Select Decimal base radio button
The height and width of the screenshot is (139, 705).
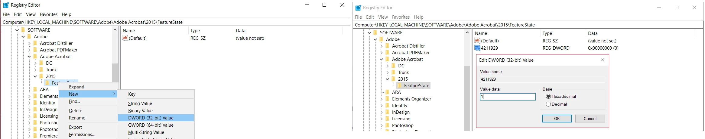548,104
